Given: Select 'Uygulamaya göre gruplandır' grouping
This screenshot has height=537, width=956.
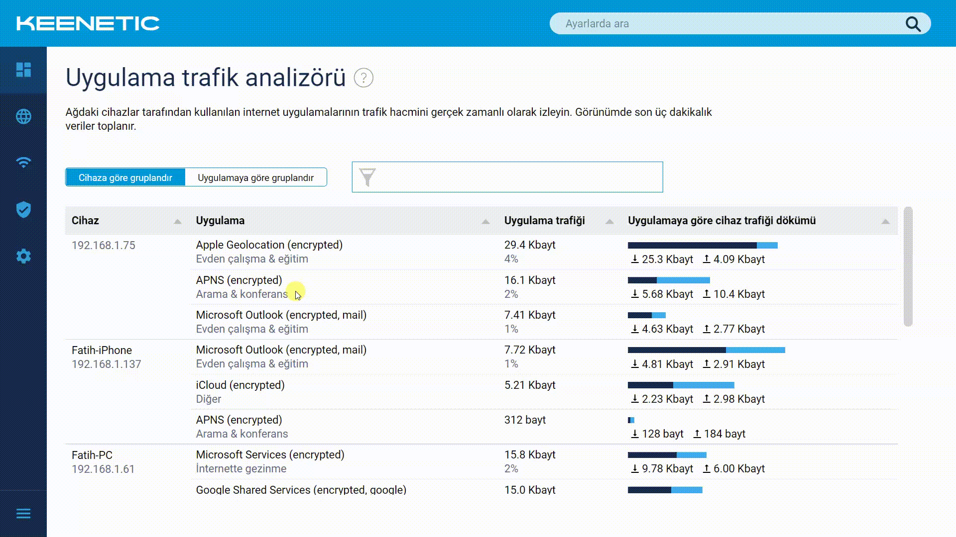Looking at the screenshot, I should [x=256, y=178].
